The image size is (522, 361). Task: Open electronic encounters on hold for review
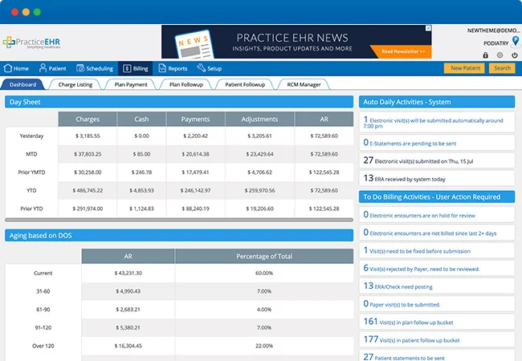[x=437, y=215]
